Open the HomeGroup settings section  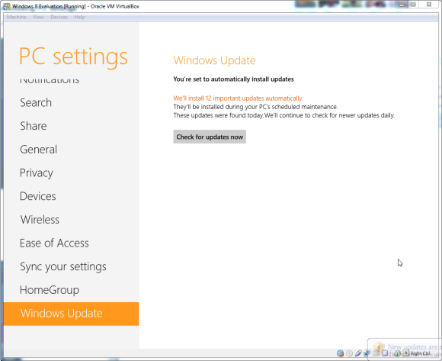pyautogui.click(x=50, y=290)
